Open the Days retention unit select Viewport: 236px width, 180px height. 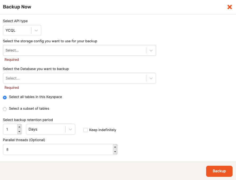(46, 130)
